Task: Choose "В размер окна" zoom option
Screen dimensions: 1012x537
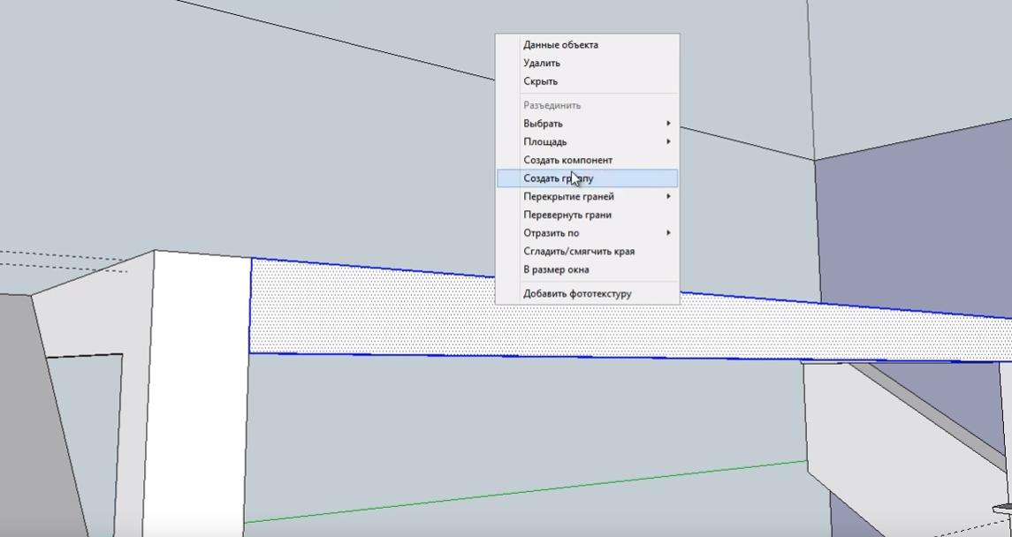Action: tap(556, 269)
